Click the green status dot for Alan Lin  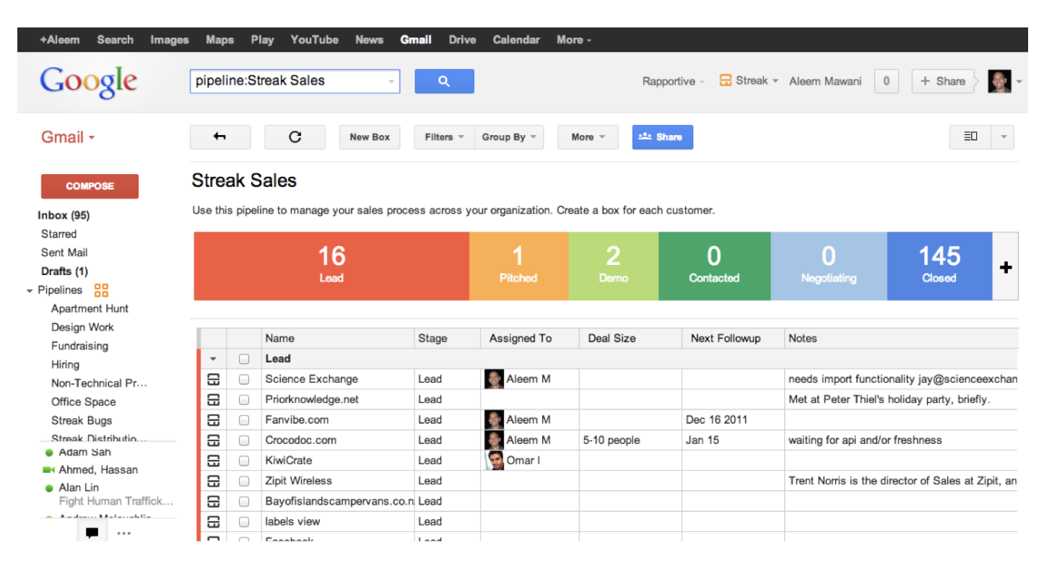pyautogui.click(x=49, y=488)
